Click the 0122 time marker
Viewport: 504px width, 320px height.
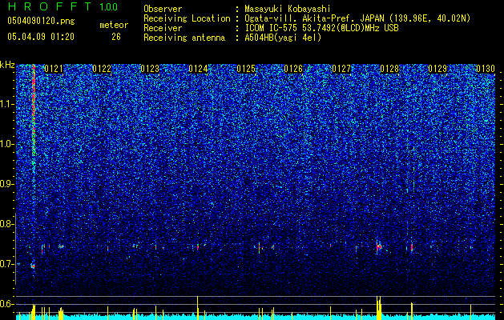click(x=102, y=69)
